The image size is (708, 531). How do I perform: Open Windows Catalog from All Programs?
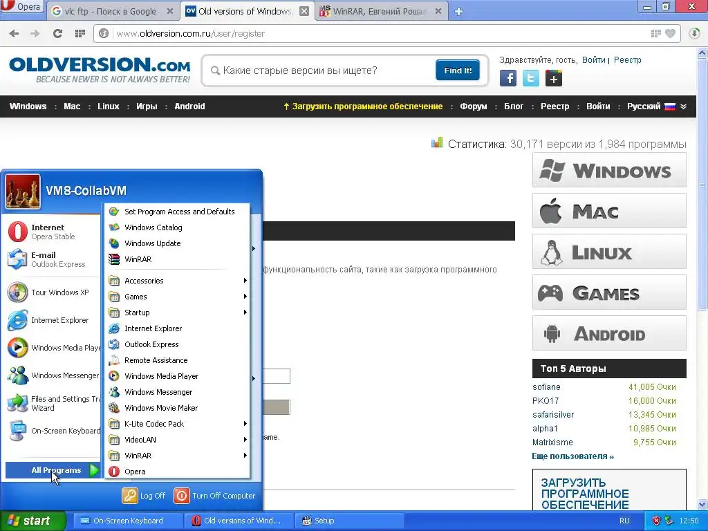click(178, 227)
